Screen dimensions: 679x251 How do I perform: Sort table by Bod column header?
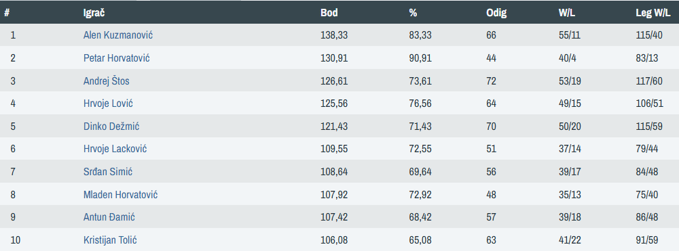pyautogui.click(x=329, y=12)
